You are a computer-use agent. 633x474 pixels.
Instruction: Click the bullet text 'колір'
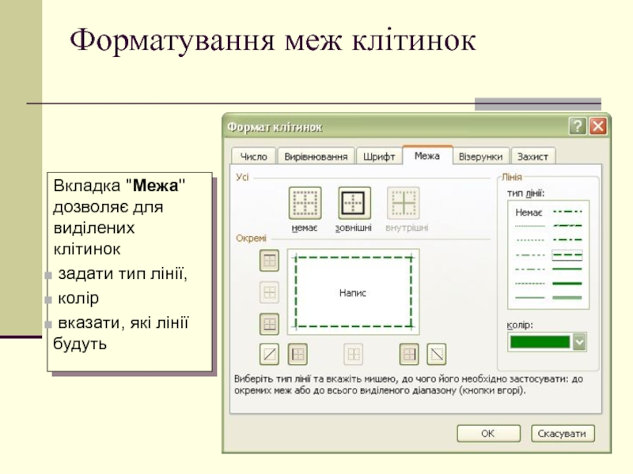point(78,298)
